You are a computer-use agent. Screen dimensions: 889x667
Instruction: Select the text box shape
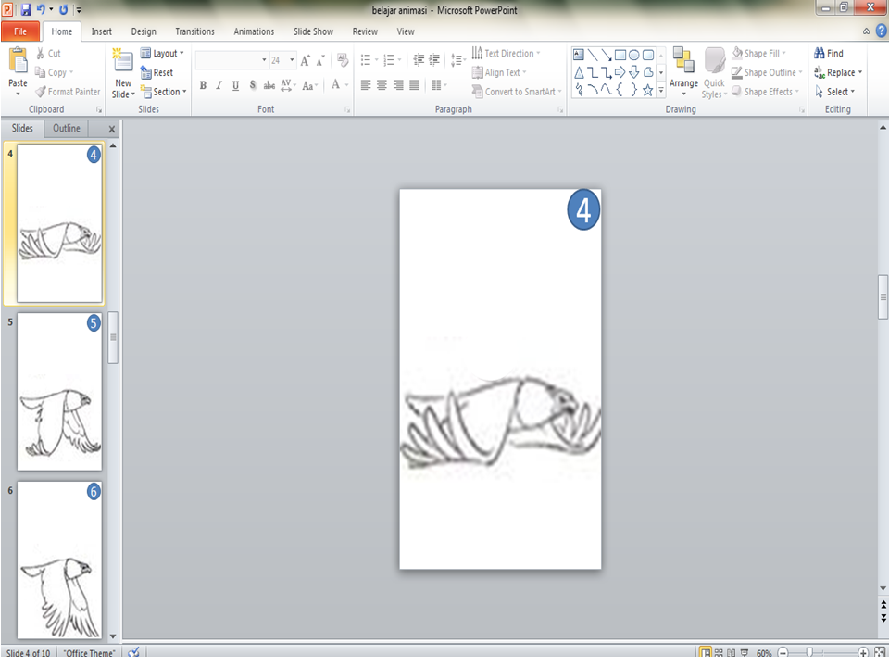578,55
